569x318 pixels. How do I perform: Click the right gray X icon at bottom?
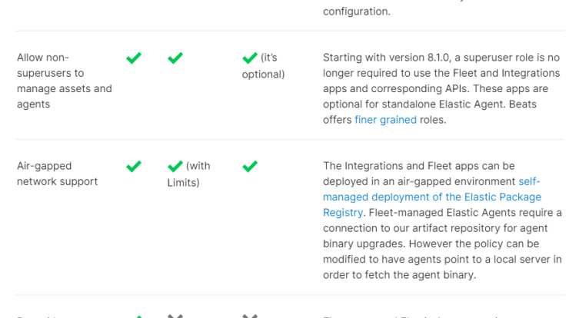point(250,316)
